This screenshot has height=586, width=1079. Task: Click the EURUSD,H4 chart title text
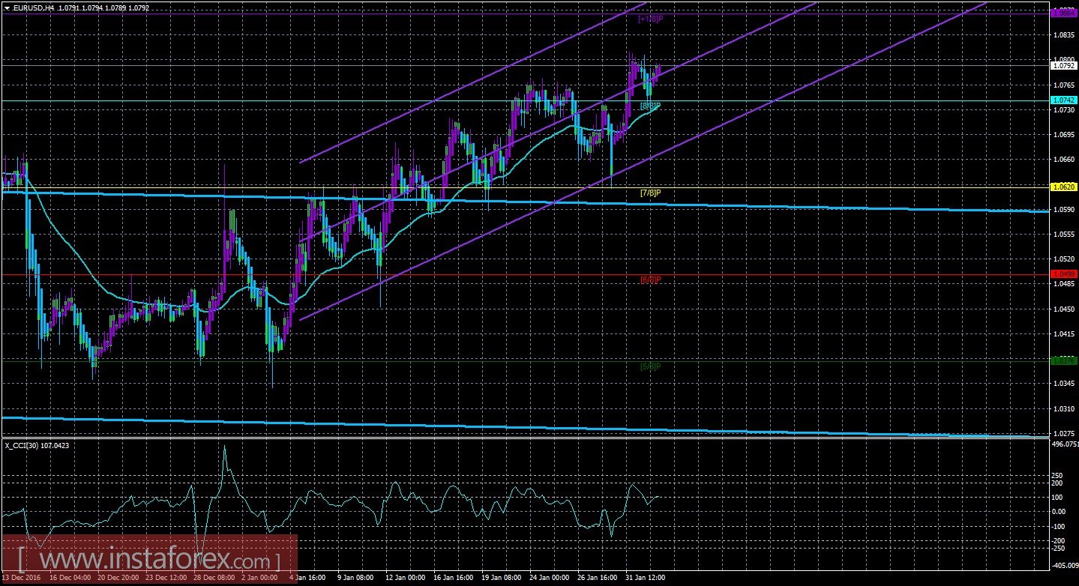[x=33, y=7]
